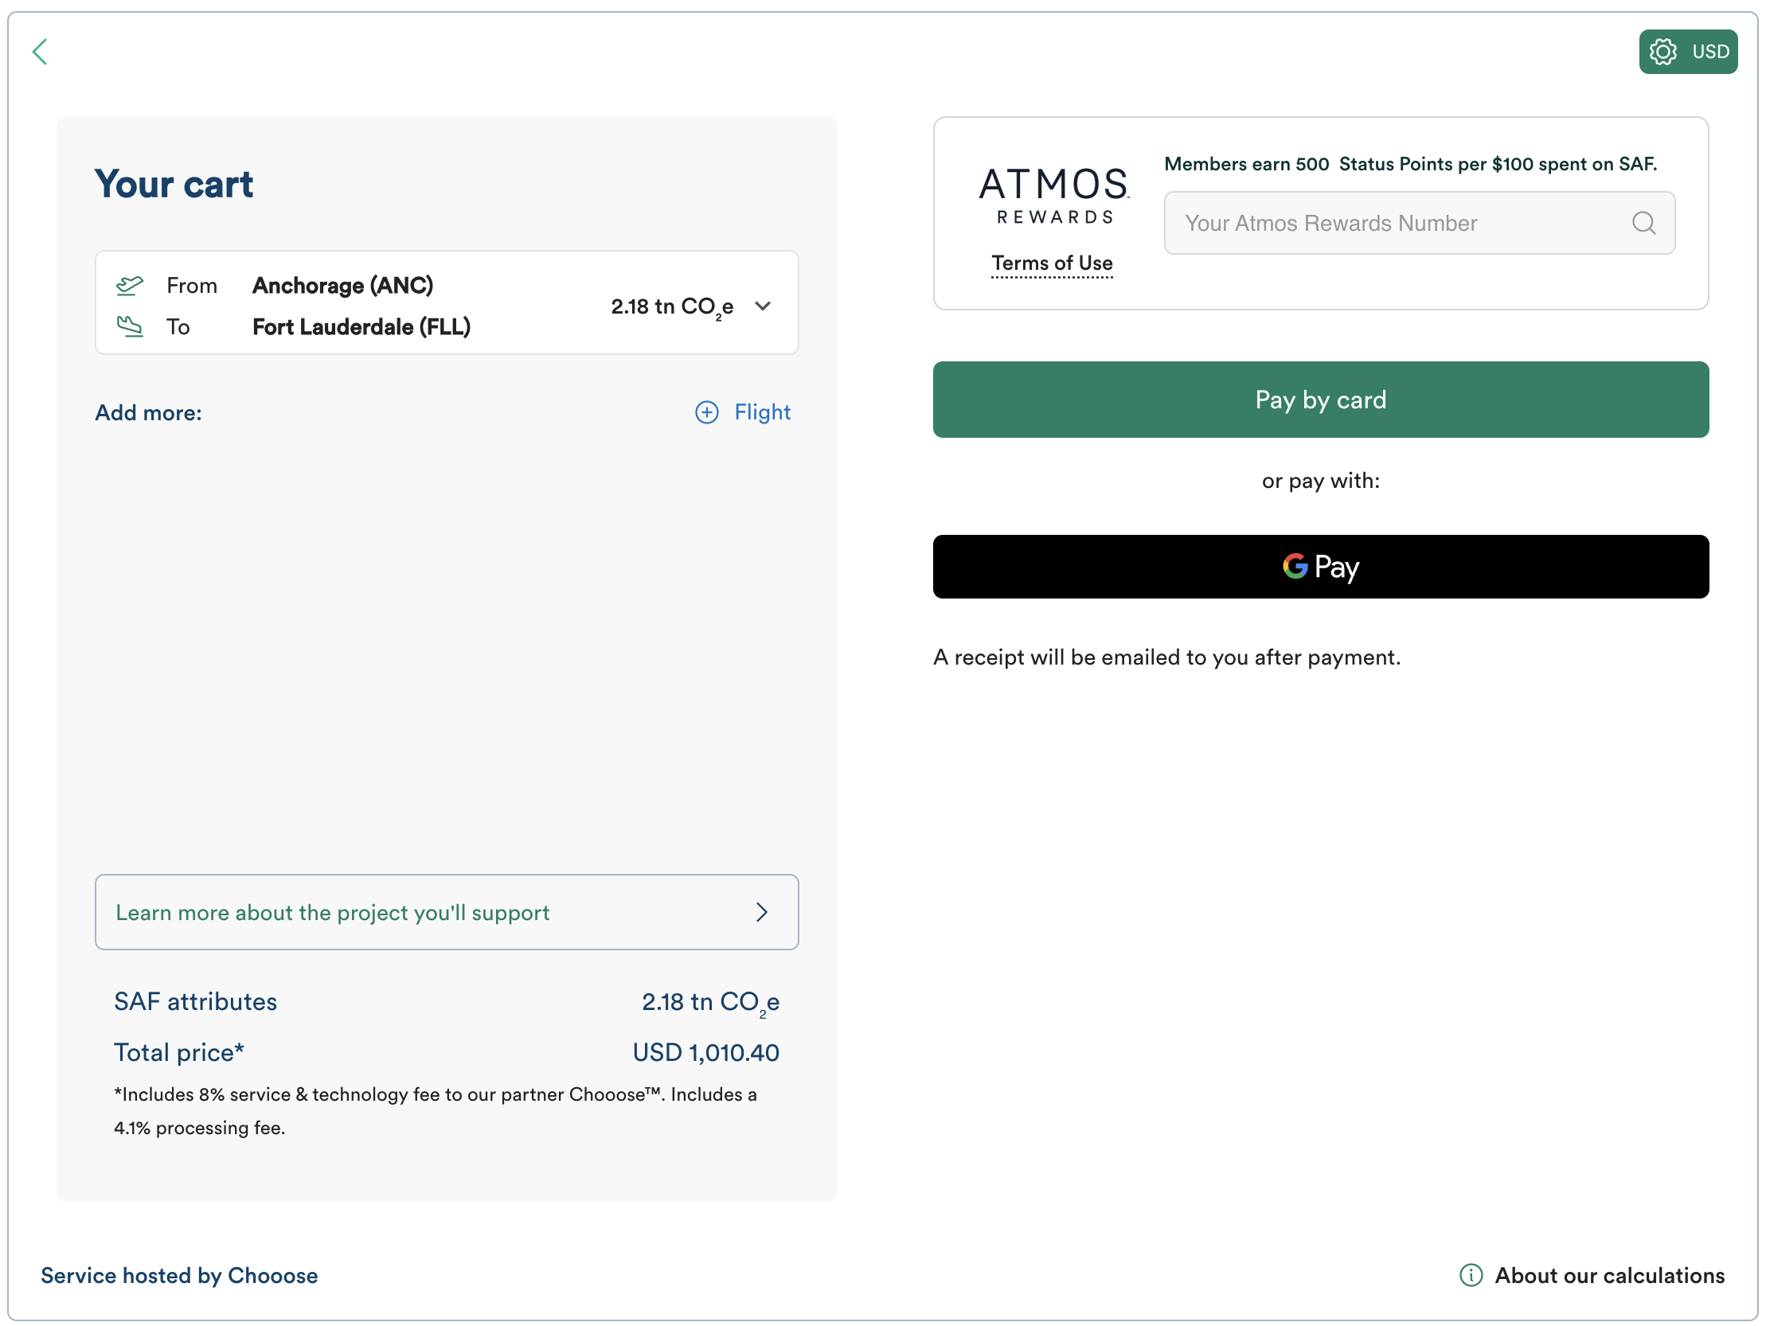The height and width of the screenshot is (1326, 1766).
Task: Click the magnifier in the Atmos Rewards field
Action: (x=1644, y=223)
